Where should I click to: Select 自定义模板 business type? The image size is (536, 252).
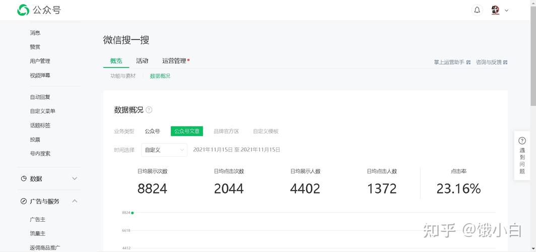coord(266,132)
